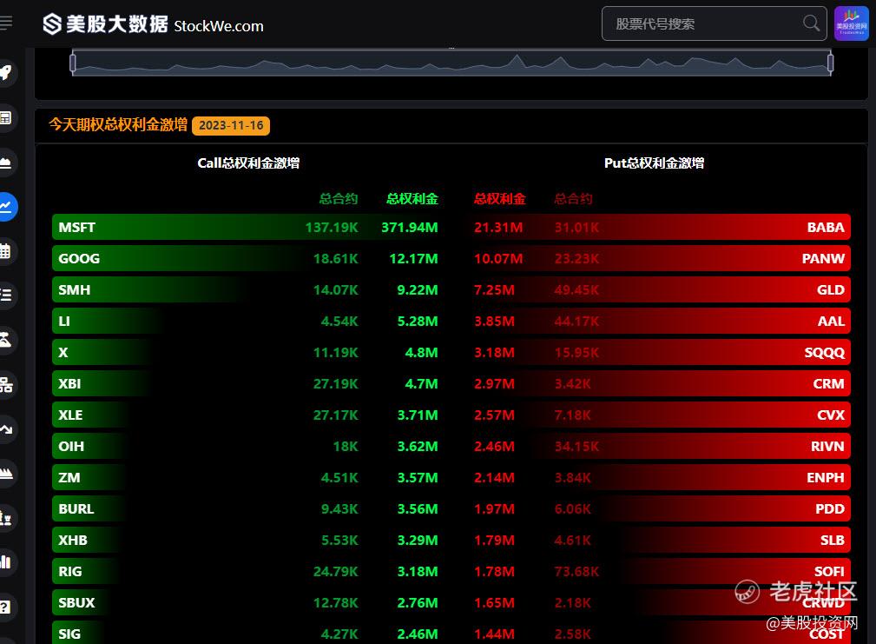This screenshot has width=876, height=644.
Task: Select the SBUX ticker row
Action: 247,602
